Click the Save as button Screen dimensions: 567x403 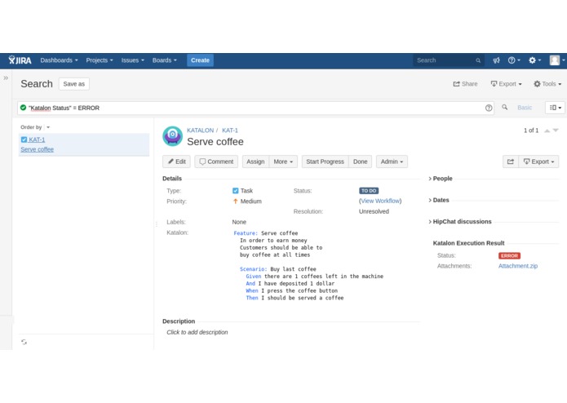[73, 84]
